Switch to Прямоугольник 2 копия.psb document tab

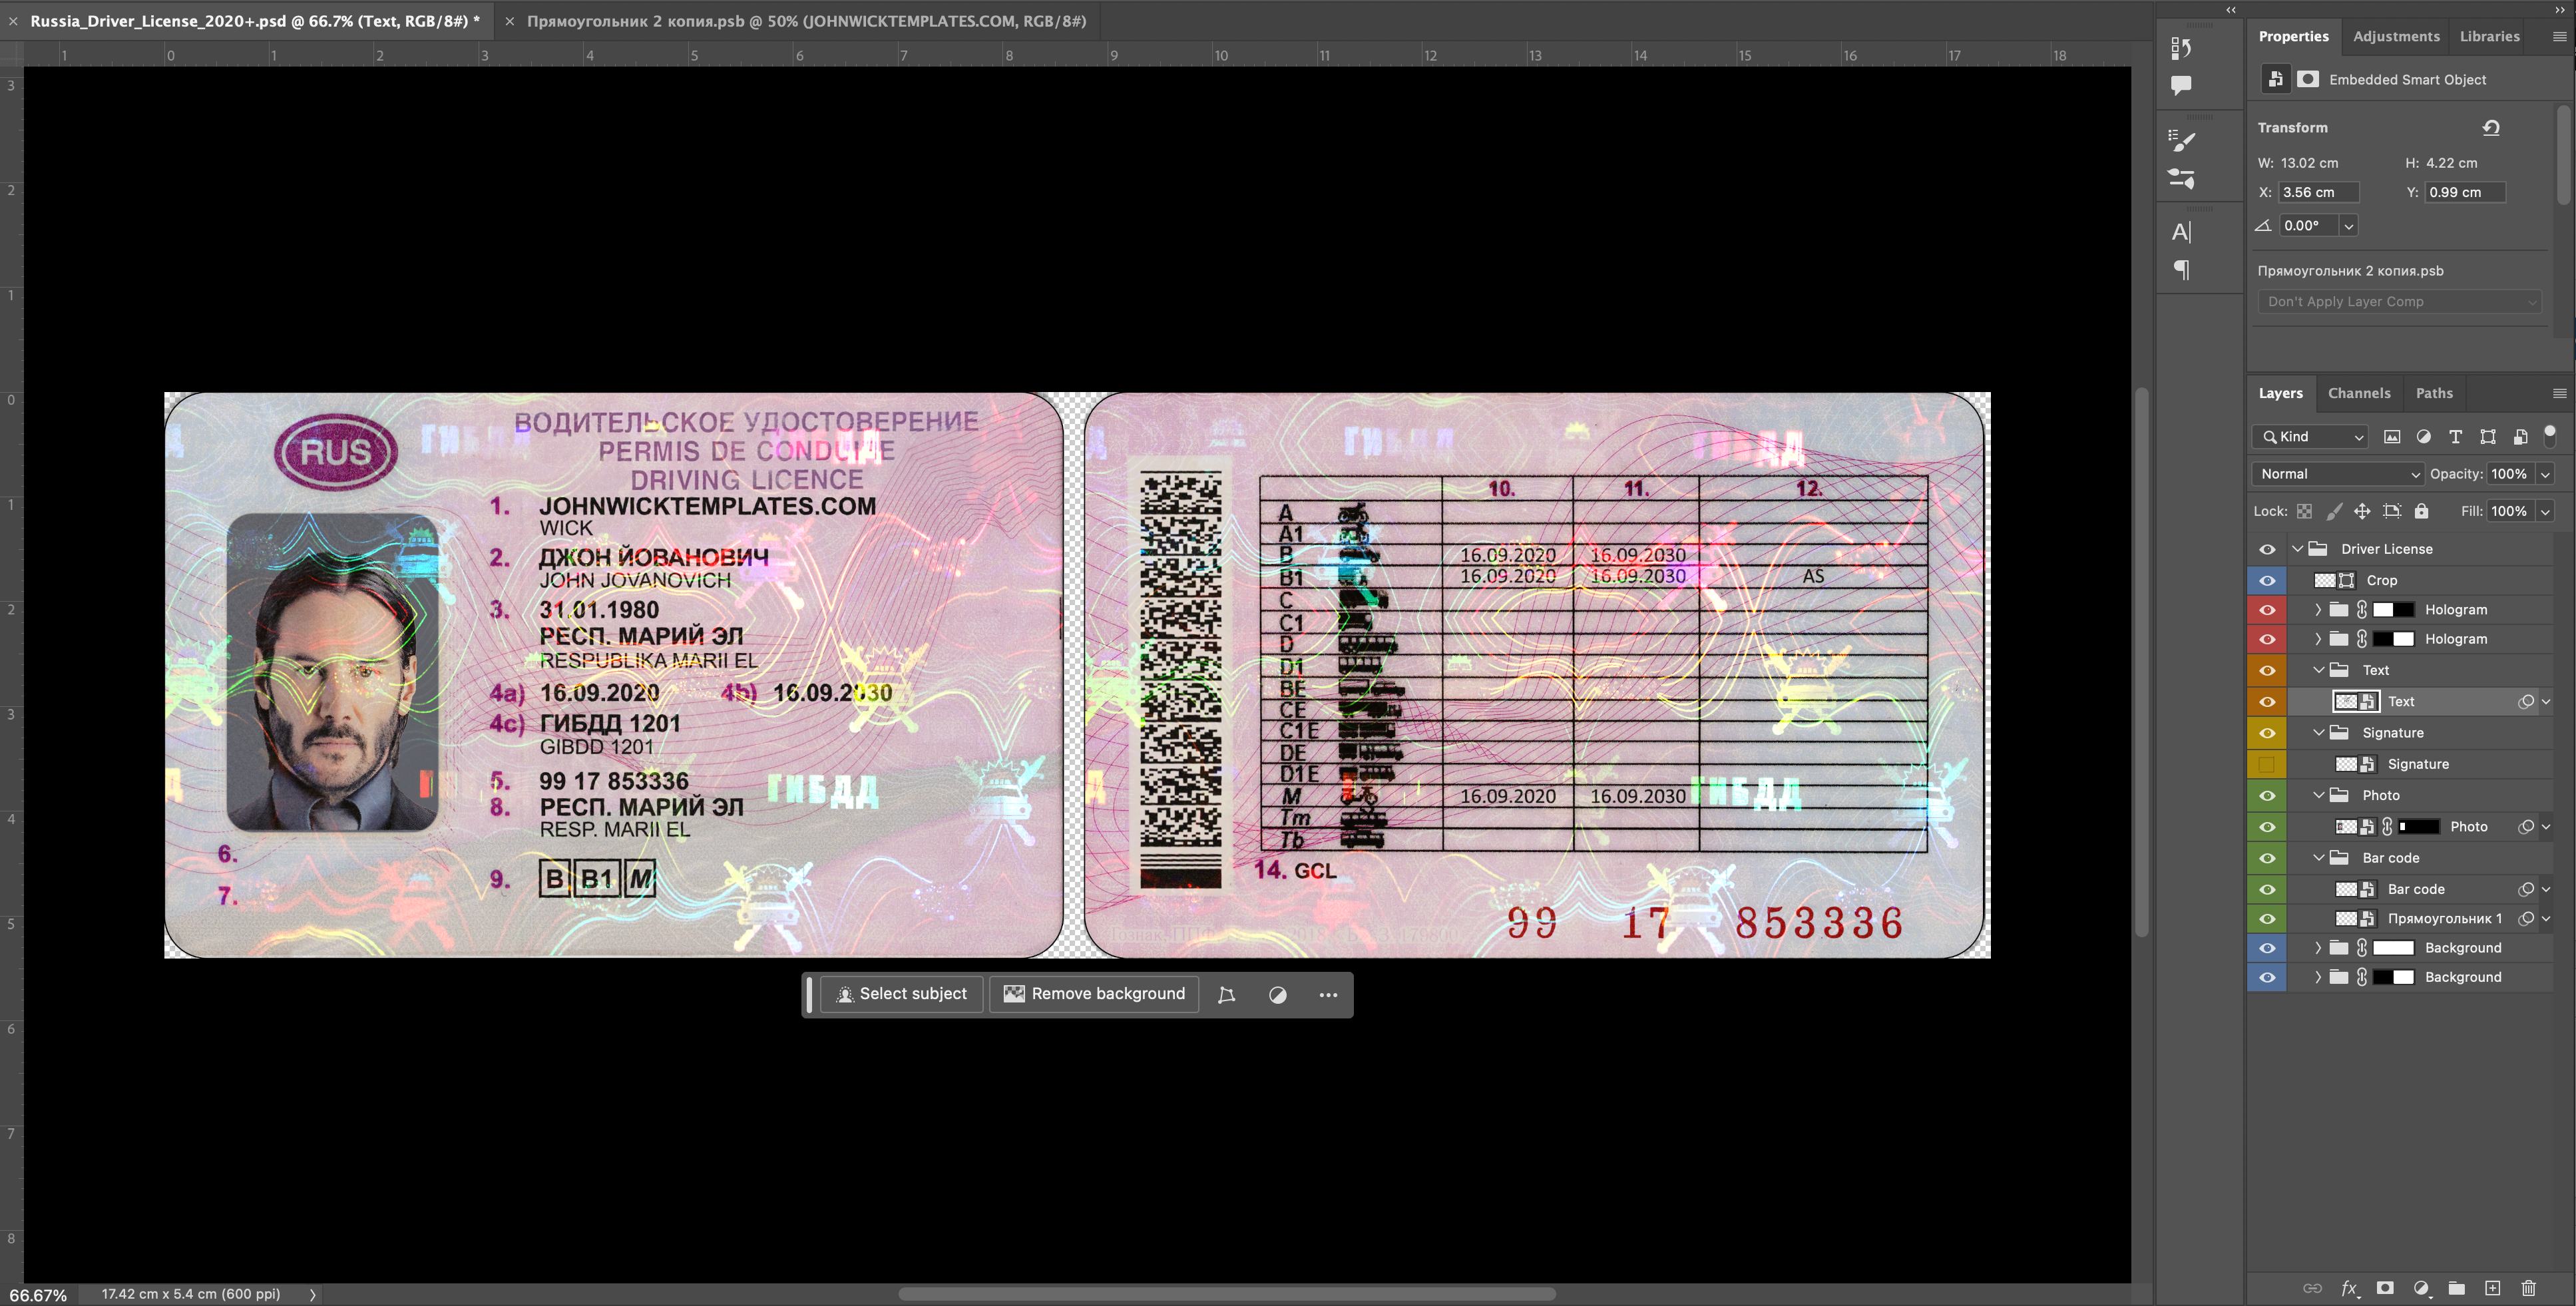click(x=806, y=21)
